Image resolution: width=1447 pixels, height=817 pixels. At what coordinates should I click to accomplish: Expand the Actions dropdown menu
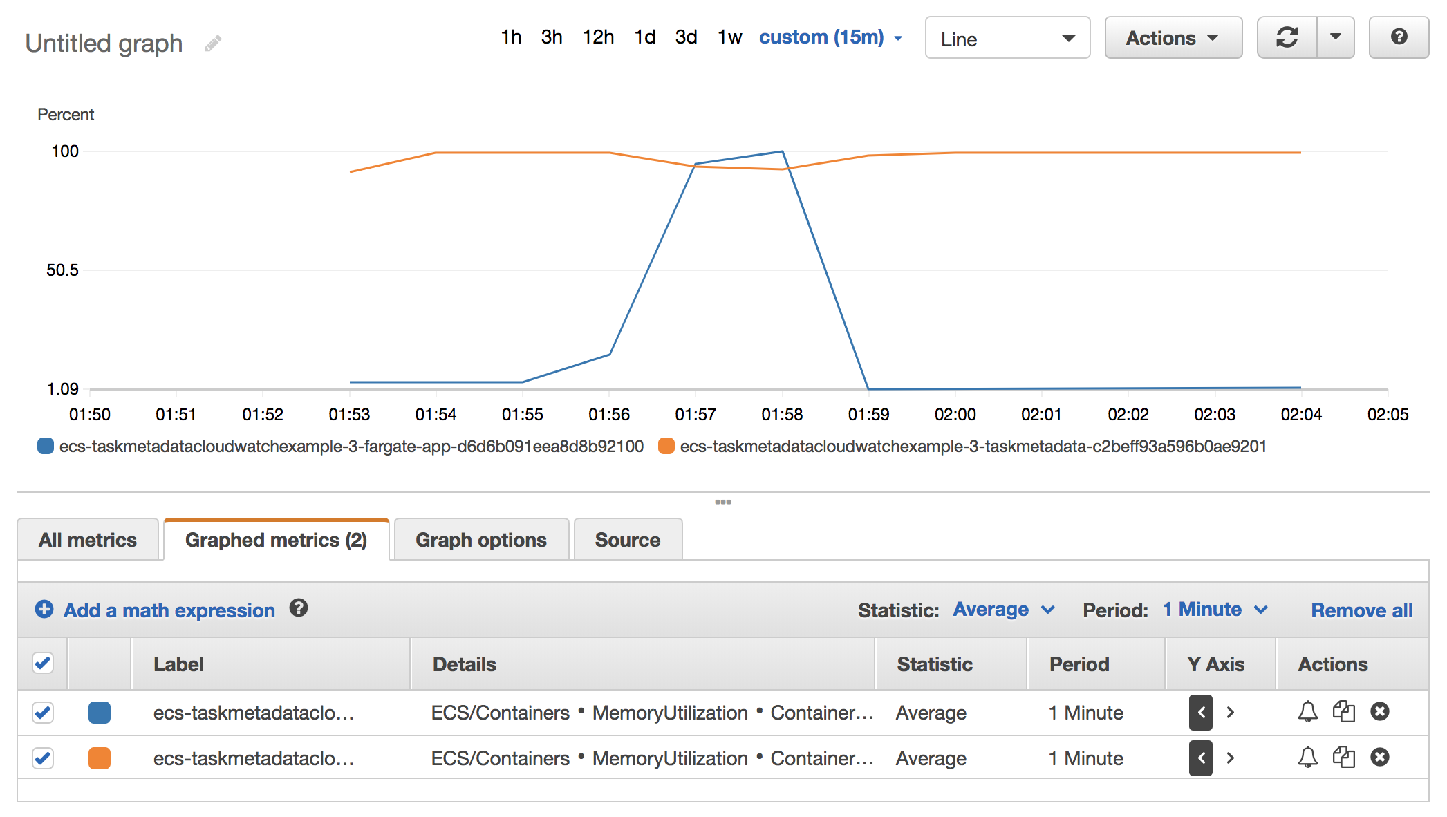coord(1173,38)
